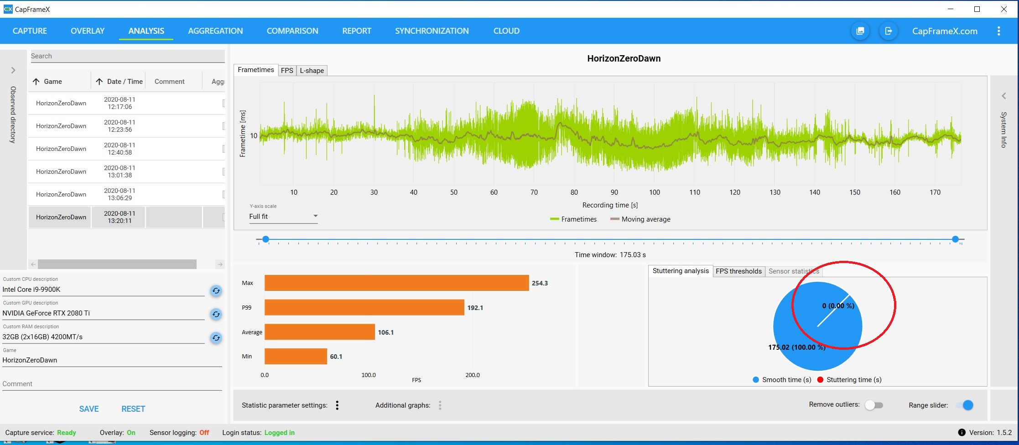Viewport: 1019px width, 445px height.
Task: Click the Frametimes legend entry
Action: tap(573, 219)
